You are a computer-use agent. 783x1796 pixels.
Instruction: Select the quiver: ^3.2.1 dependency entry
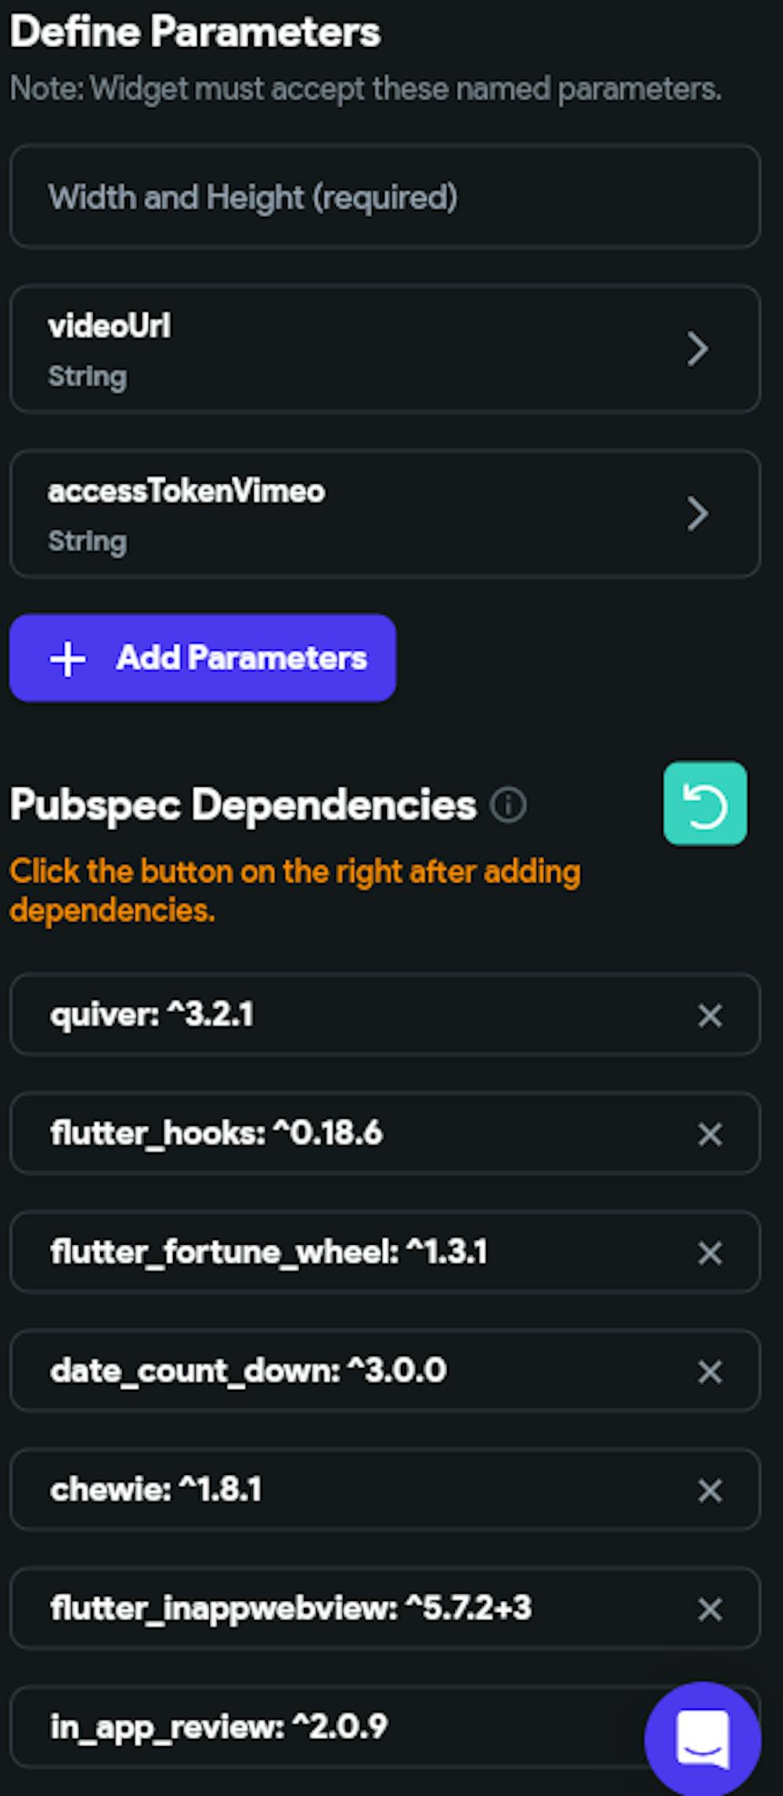[152, 1015]
